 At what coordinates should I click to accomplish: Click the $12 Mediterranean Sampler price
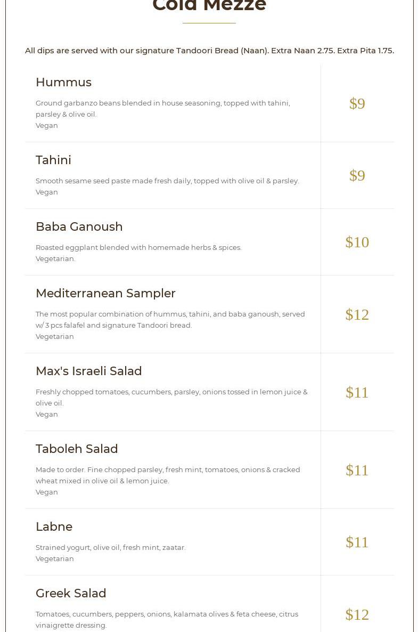coord(357,314)
